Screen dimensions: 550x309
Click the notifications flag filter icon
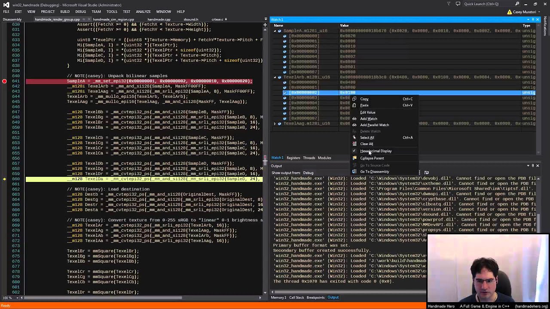point(449,4)
